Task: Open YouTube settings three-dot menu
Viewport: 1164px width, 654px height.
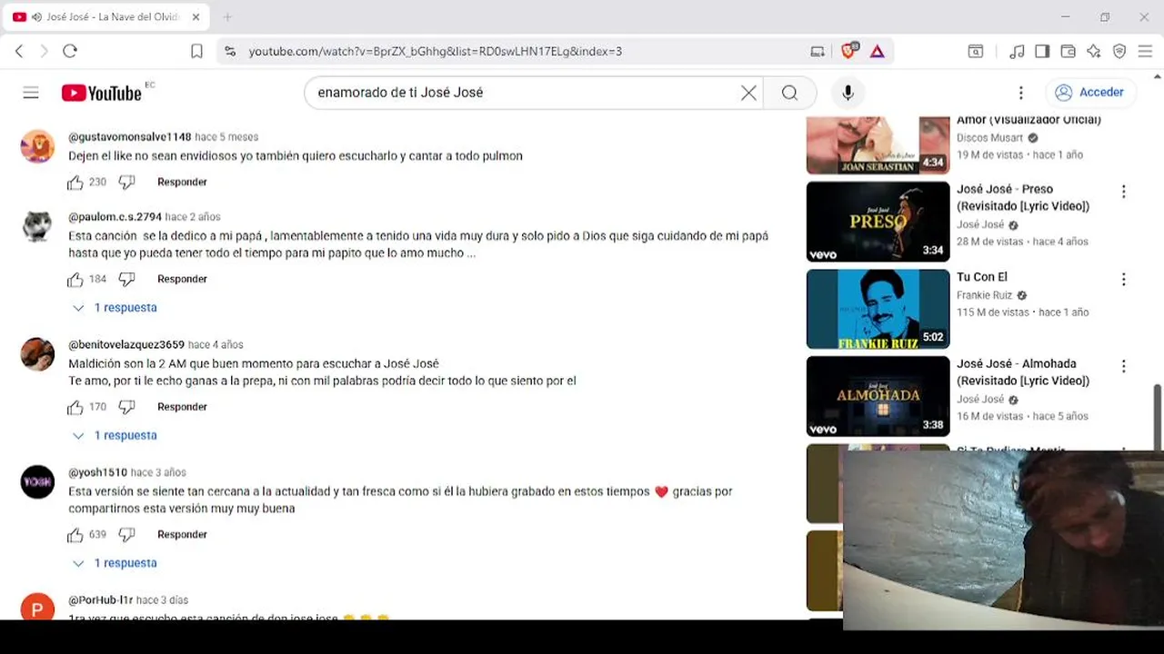Action: (x=1020, y=93)
